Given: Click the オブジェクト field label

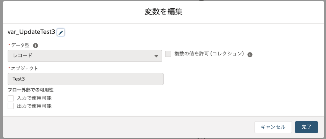Looking at the screenshot, I should click(24, 68).
